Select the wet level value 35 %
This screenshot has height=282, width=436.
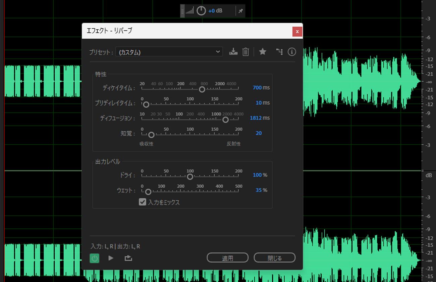261,190
